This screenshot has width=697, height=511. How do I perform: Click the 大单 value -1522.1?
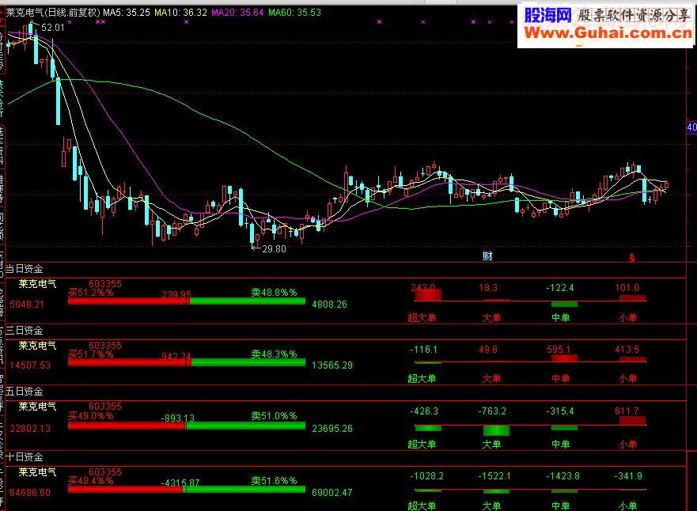pos(494,476)
